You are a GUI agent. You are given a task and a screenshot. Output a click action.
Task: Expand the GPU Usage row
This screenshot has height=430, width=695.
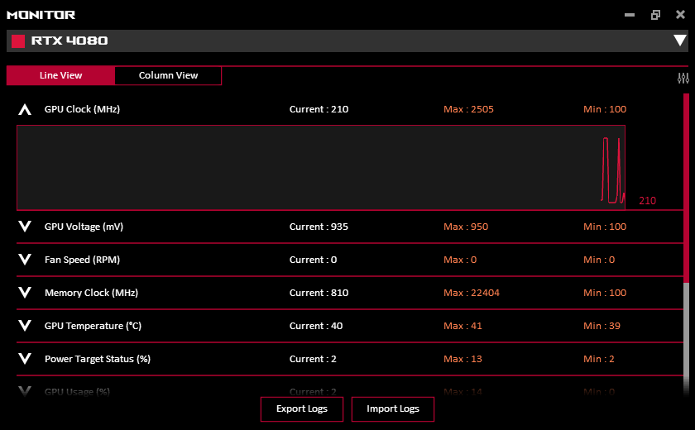25,391
